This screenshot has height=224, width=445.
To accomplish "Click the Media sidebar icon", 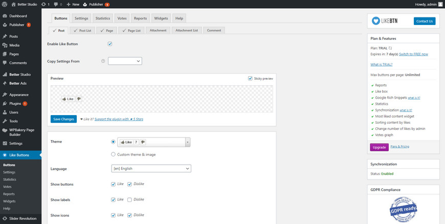I will (x=5, y=45).
